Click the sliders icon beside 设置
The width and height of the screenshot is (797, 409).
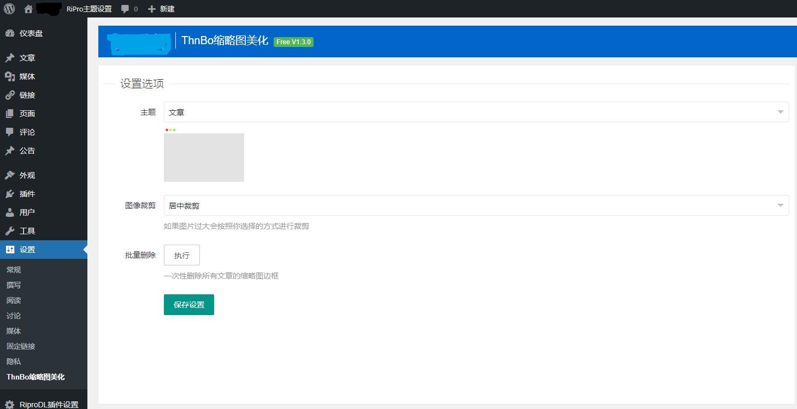(10, 250)
